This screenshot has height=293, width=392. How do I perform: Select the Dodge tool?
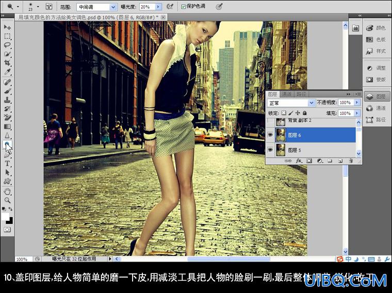tap(7, 144)
